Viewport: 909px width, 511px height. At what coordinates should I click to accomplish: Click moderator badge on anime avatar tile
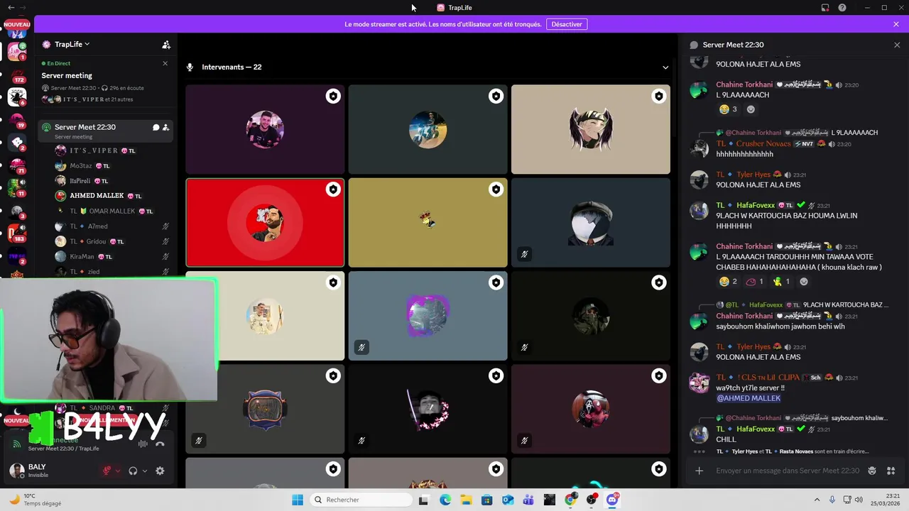pos(659,97)
